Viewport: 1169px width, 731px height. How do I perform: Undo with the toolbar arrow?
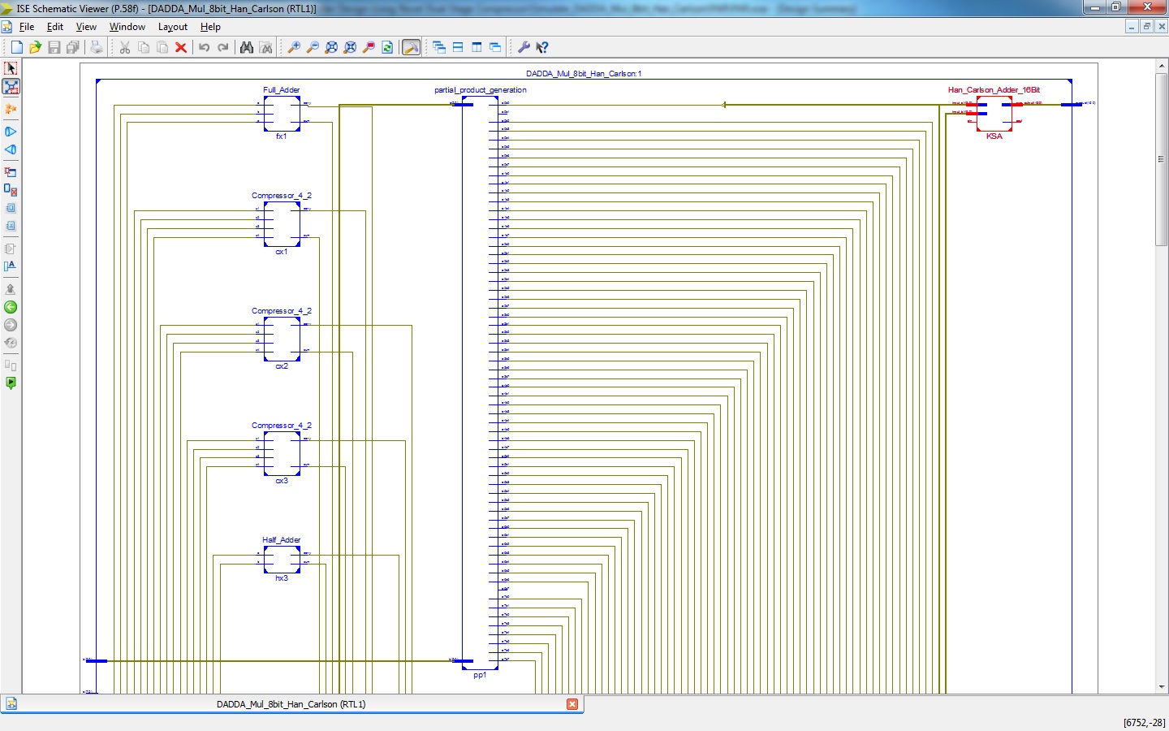[x=205, y=47]
